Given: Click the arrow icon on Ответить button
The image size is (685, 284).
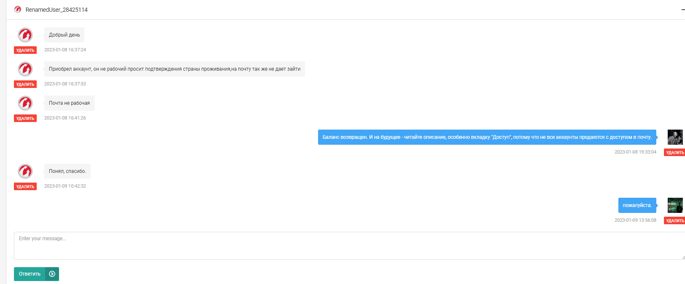Looking at the screenshot, I should point(52,274).
